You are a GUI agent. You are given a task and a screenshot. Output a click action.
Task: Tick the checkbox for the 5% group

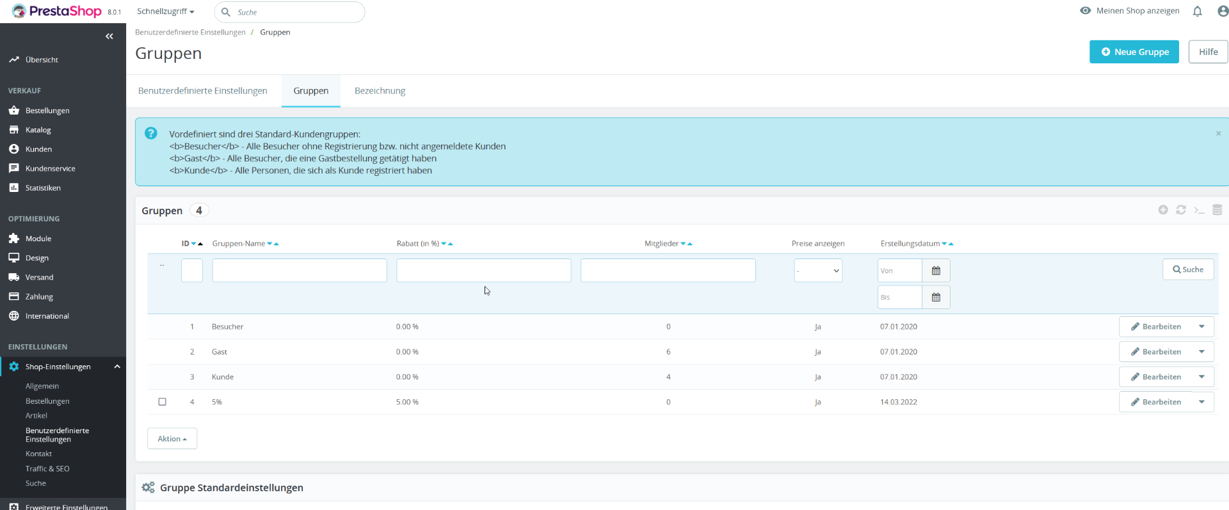click(162, 402)
